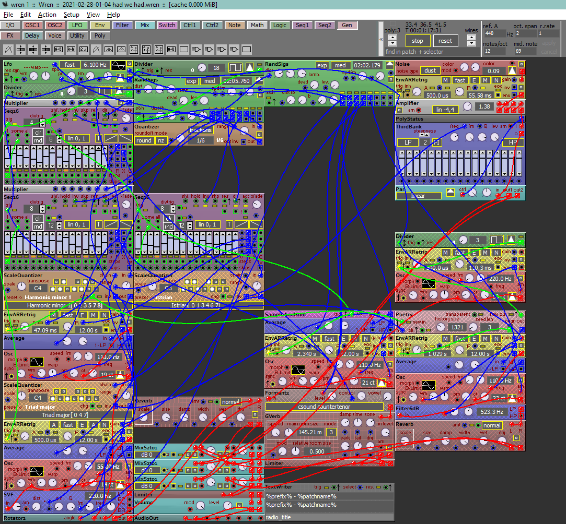Toggle the first M button on the EnvARRetrig 2.340 s
Viewport: 566px width, 524px height.
point(315,339)
